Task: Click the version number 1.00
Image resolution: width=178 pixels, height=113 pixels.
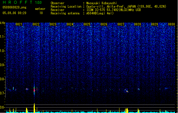Action: click(38, 3)
